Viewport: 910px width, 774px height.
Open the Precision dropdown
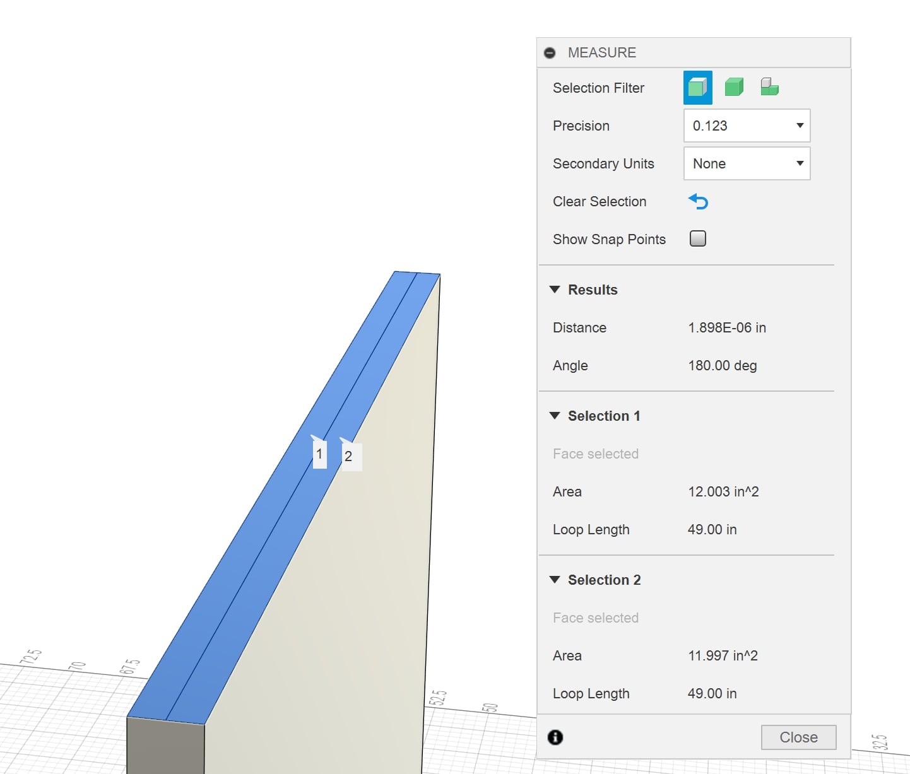point(747,126)
